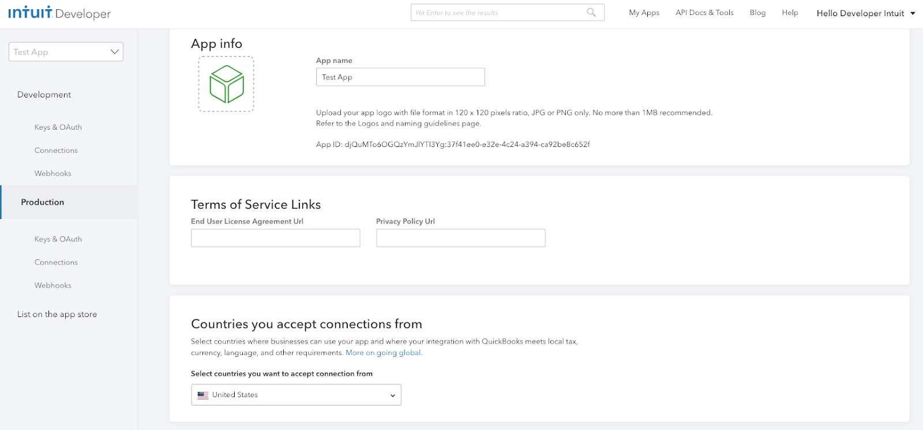Click the App ID text line
Screen dimensions: 923x430
coord(453,145)
